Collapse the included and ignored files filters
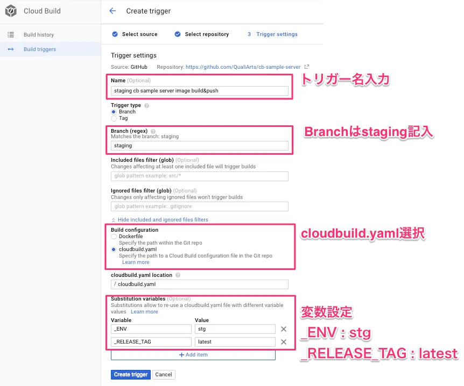Image resolution: width=464 pixels, height=386 pixels. click(159, 220)
